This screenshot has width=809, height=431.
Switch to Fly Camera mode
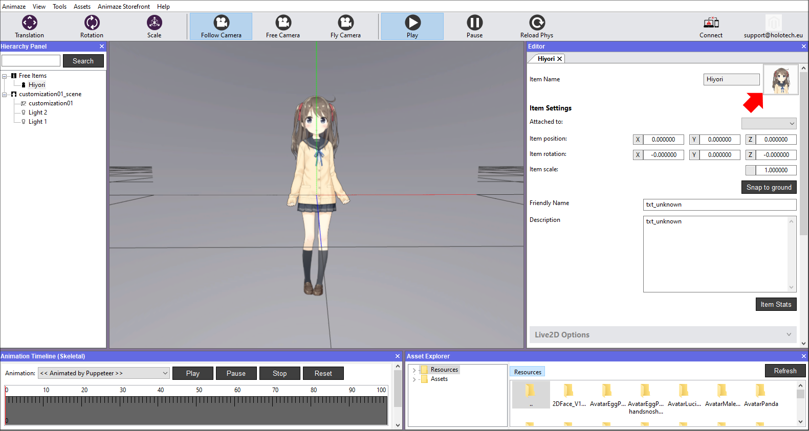pyautogui.click(x=345, y=27)
